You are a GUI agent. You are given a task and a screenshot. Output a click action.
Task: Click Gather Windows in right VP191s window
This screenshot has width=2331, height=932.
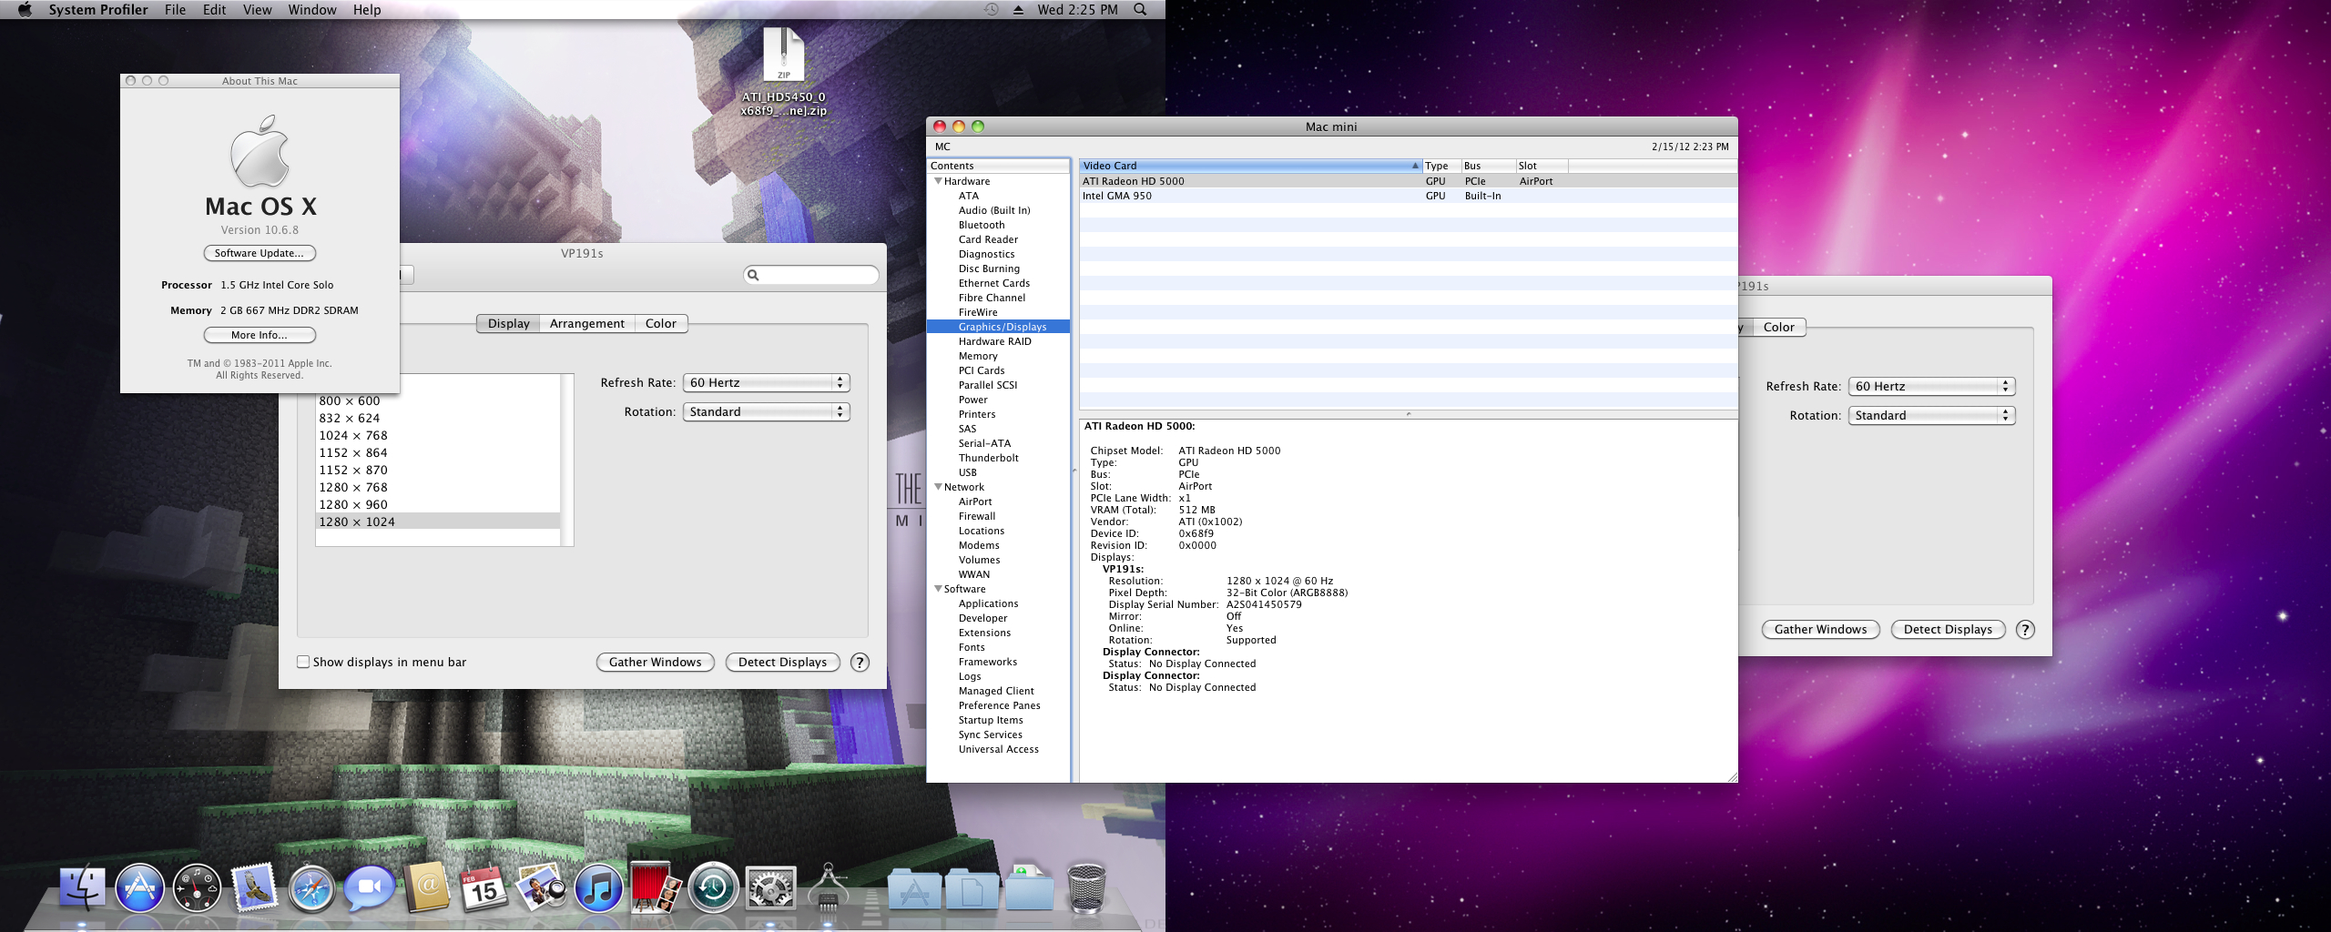point(1821,630)
